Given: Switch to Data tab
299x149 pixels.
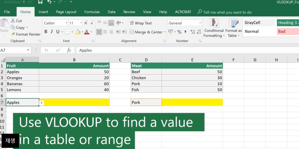Looking at the screenshot, I should [x=111, y=12].
